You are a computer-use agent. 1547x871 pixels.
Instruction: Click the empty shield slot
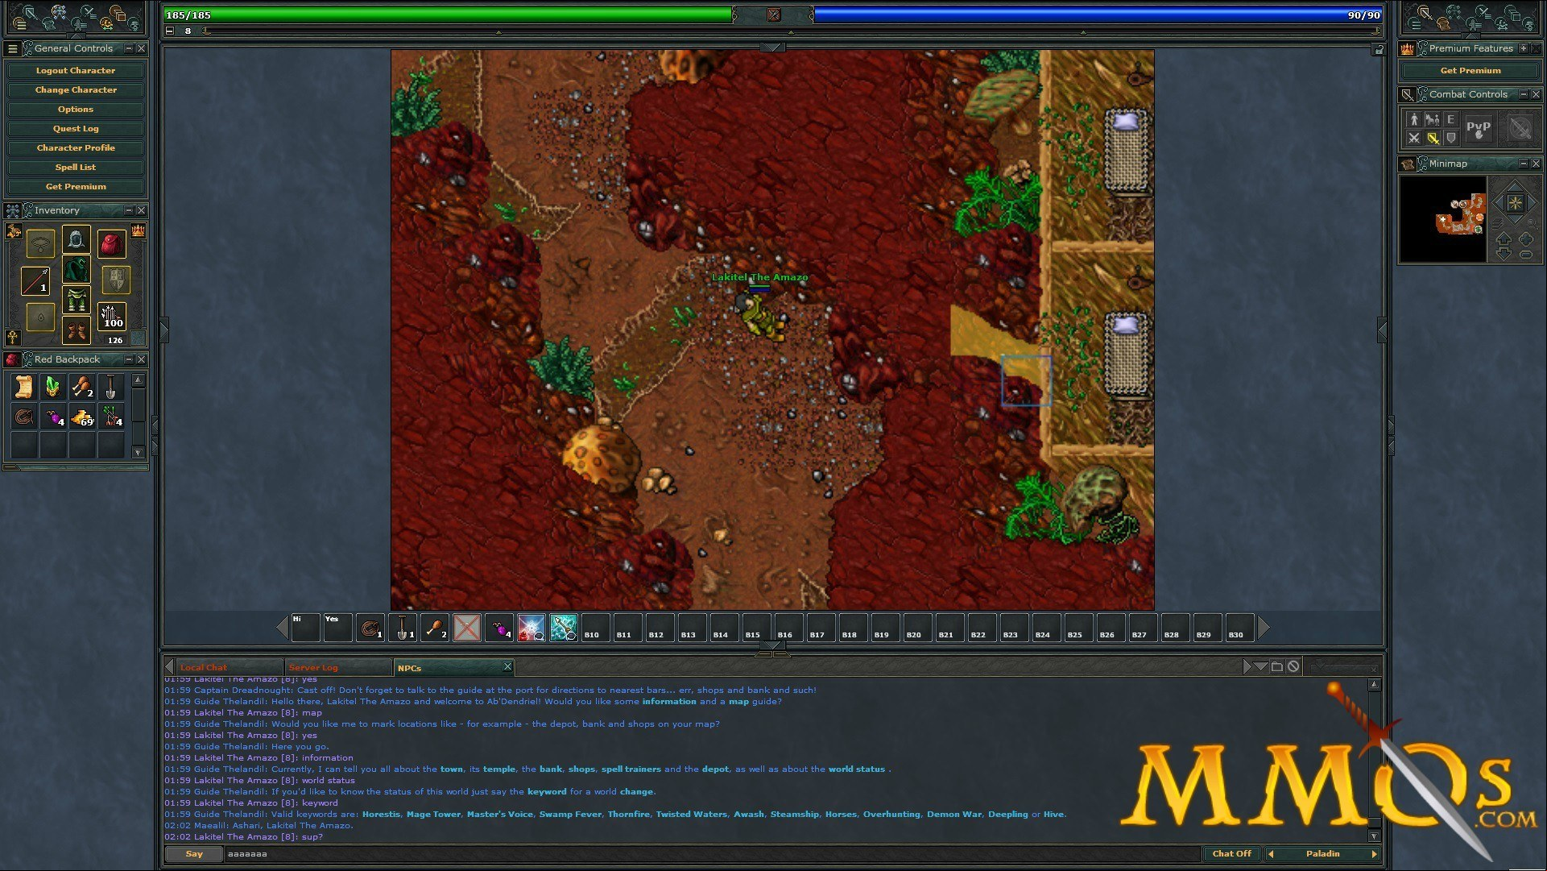tap(116, 280)
